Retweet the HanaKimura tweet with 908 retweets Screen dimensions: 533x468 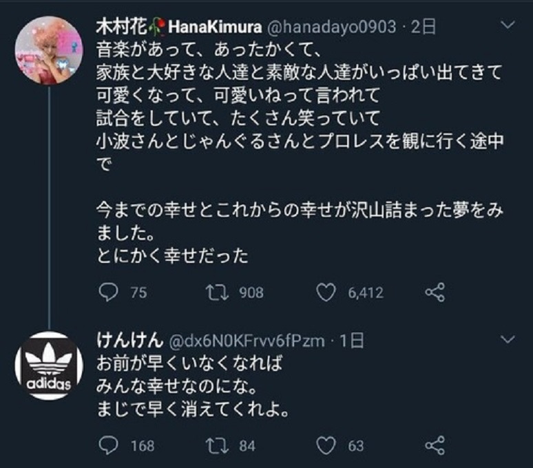pos(218,293)
